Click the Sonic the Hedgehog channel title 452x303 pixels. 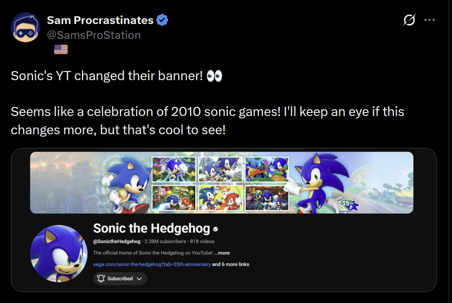click(x=151, y=229)
